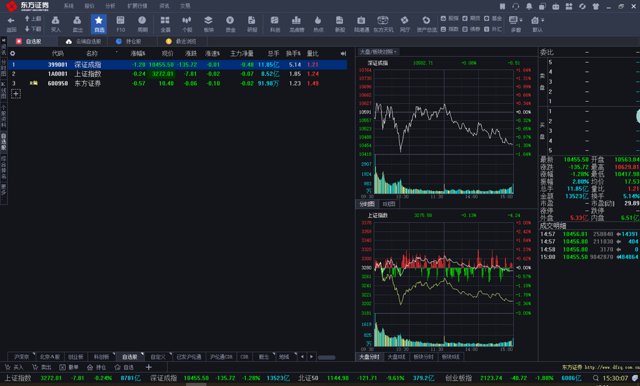Open the 龙虎榜 ranking icon

click(x=296, y=24)
